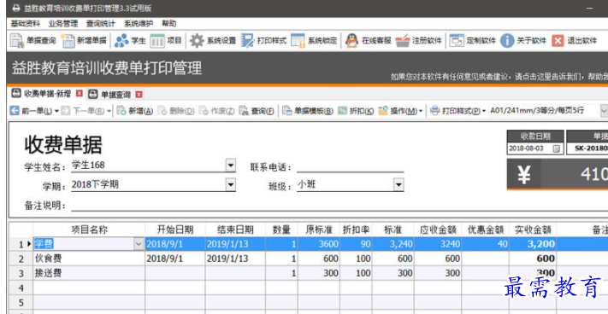Open the 查询统计 menu
Viewport: 608px width, 314px height.
point(101,24)
